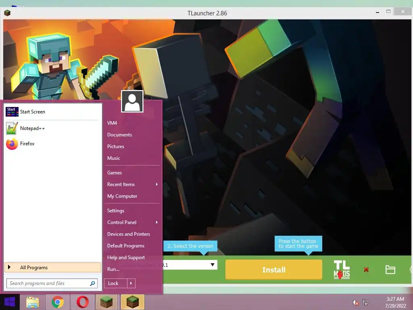Click the Lock button
The image size is (413, 310).
pos(116,283)
